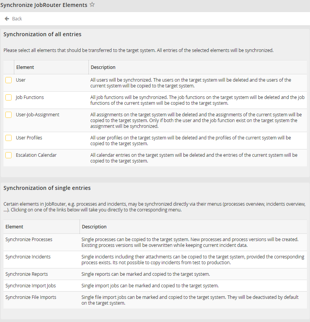The height and width of the screenshot is (322, 310).
Task: Click the Synchronize File Imports description text
Action: (190, 300)
